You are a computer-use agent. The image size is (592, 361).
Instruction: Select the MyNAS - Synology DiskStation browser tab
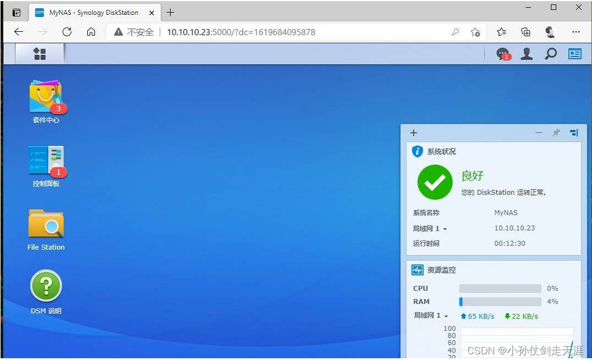pyautogui.click(x=93, y=12)
